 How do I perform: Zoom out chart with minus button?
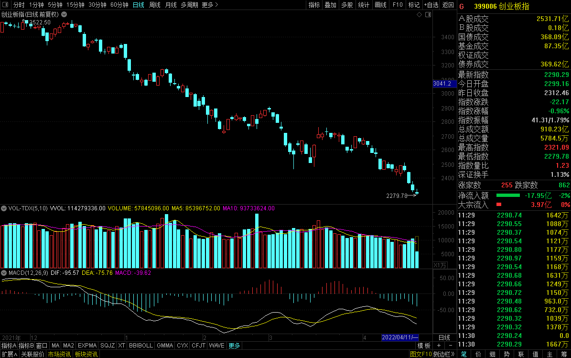pyautogui.click(x=451, y=346)
